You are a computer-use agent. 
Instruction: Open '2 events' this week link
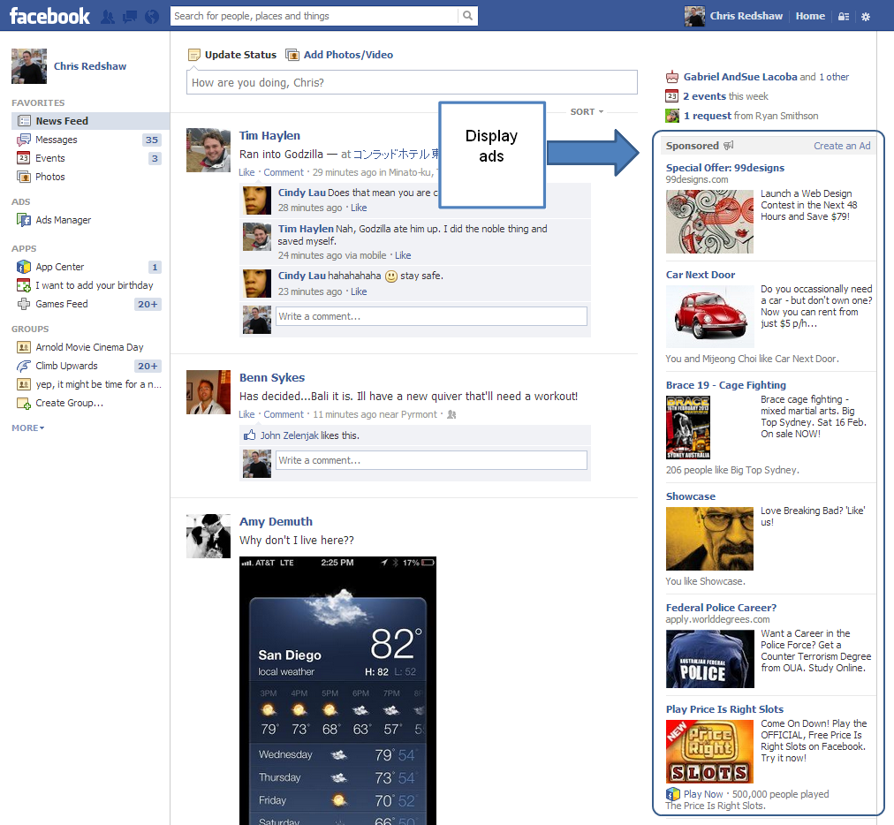click(704, 96)
